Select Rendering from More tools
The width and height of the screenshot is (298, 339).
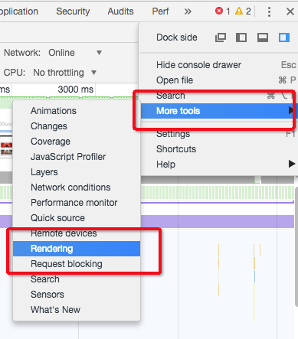pos(77,249)
